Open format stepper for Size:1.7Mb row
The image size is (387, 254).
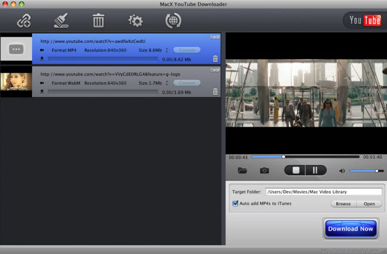[167, 83]
